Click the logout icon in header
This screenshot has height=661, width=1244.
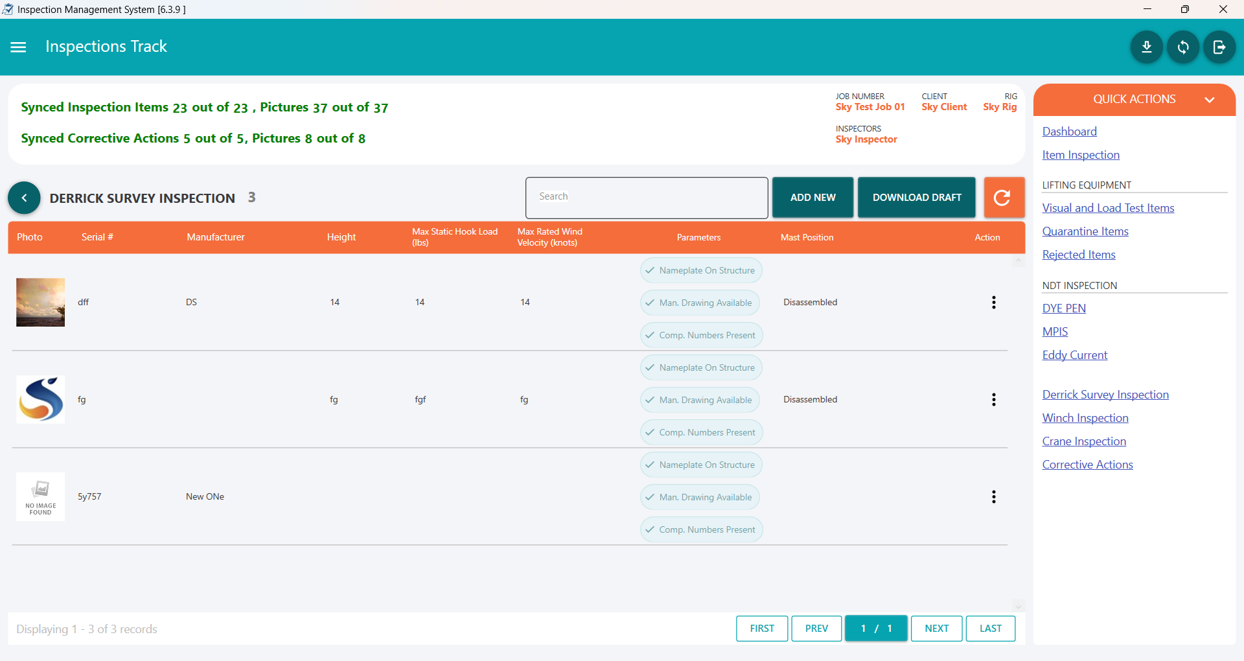pyautogui.click(x=1219, y=47)
